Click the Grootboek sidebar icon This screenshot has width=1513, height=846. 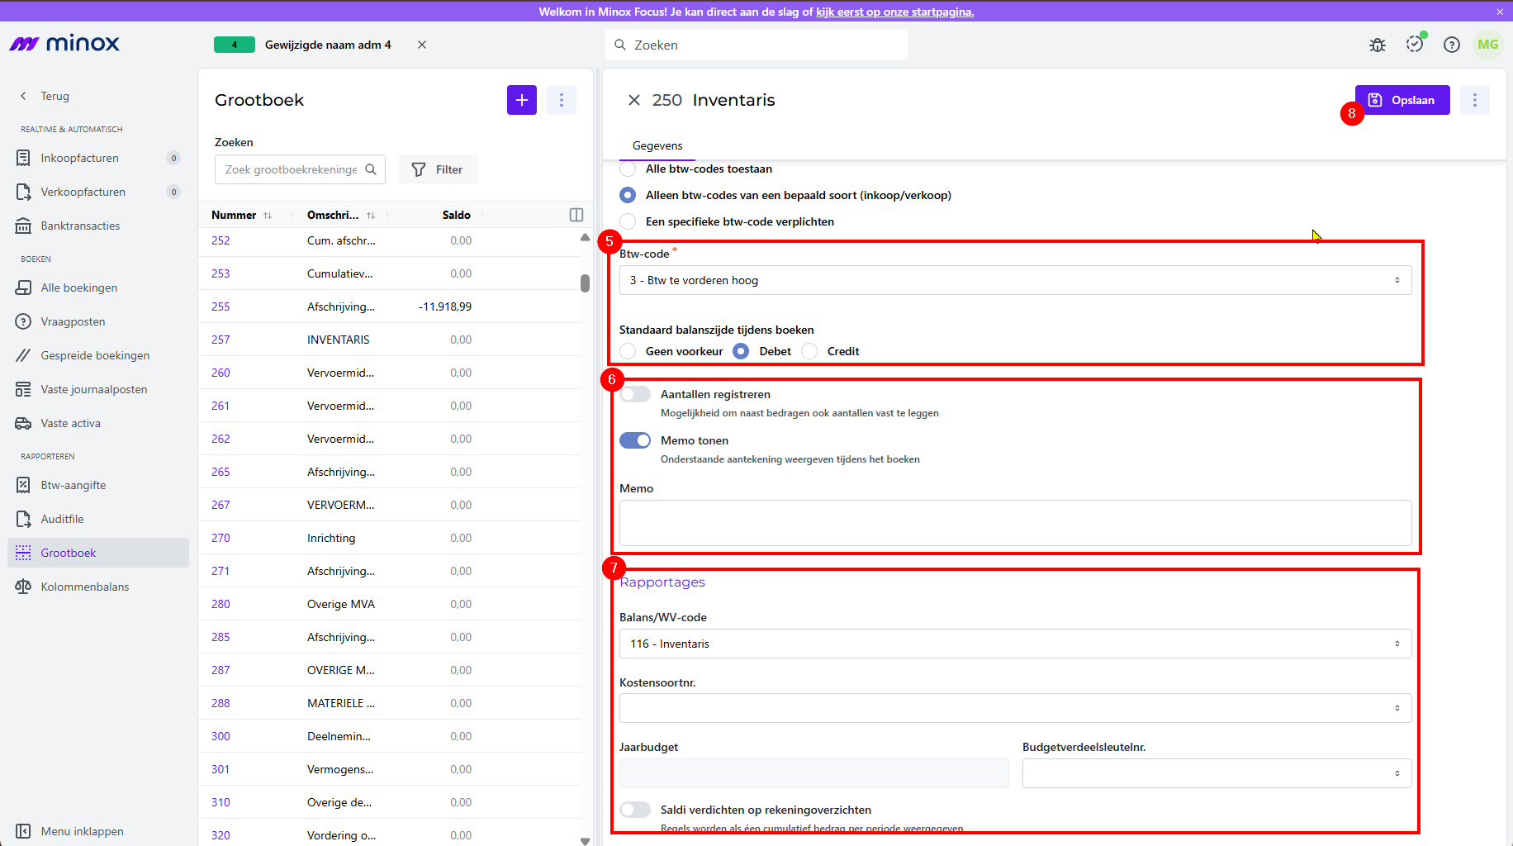click(23, 553)
